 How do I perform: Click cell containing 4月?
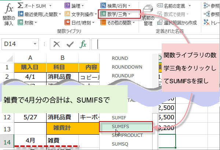click(x=30, y=141)
